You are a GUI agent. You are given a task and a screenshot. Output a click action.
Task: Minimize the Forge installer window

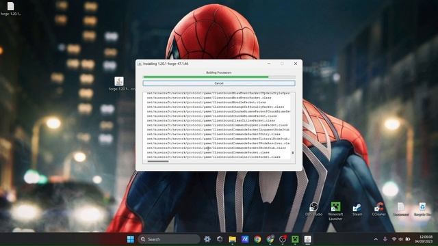pos(269,64)
